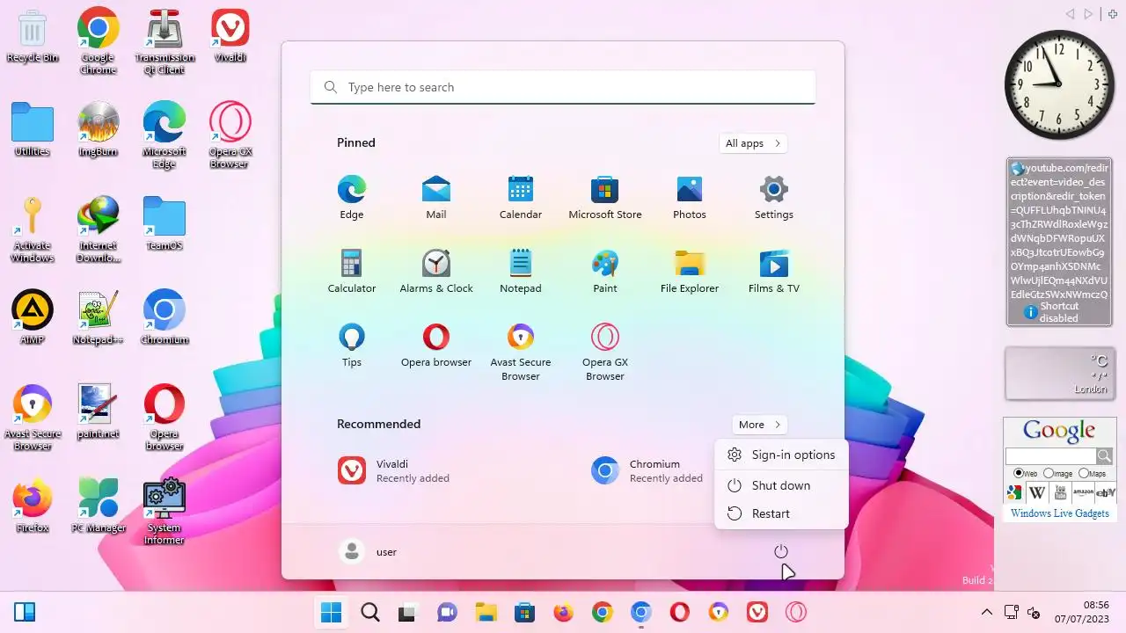Screen dimensions: 1126x633
Task: Open Settings from the pinned apps
Action: 773,198
